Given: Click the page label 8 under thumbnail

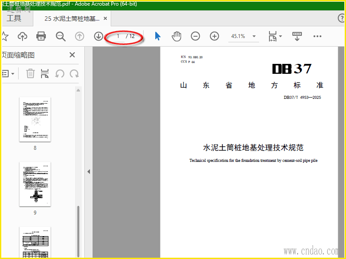Looking at the screenshot, I should (35, 148).
